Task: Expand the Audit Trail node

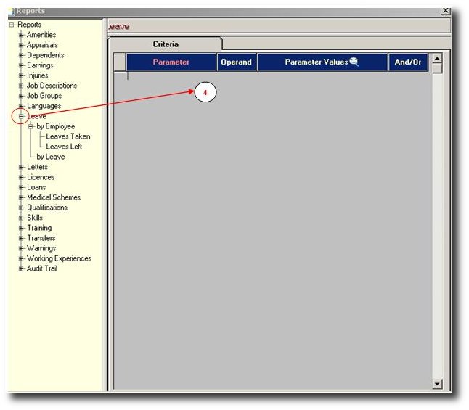Action: [22, 268]
